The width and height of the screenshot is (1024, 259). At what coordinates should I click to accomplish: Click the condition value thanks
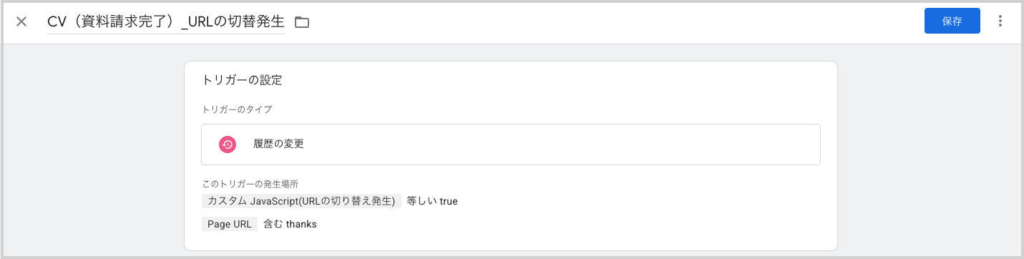[301, 224]
